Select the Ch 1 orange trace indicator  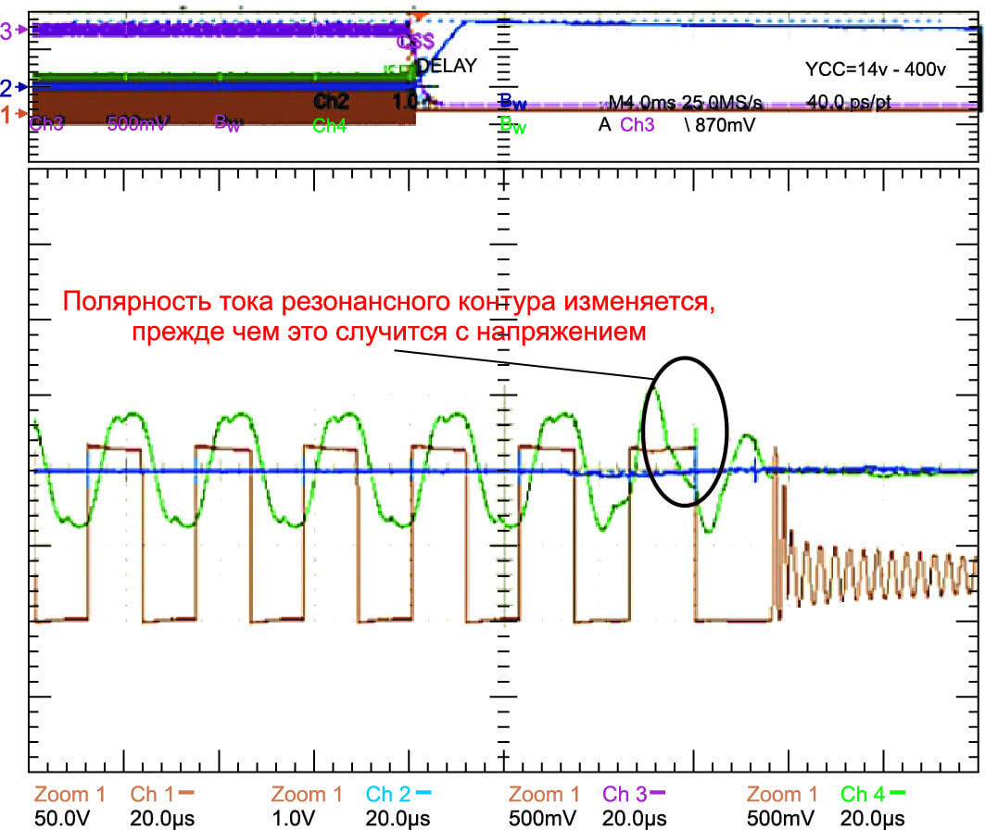tap(185, 793)
